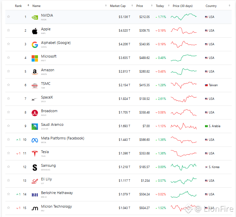Click Tesla's market cap $1.396 T
Screen dimensions: 236x217
(124, 153)
